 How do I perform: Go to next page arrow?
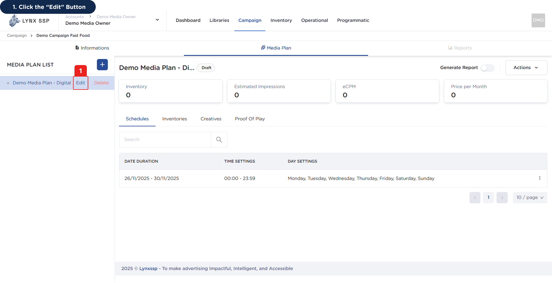click(502, 197)
